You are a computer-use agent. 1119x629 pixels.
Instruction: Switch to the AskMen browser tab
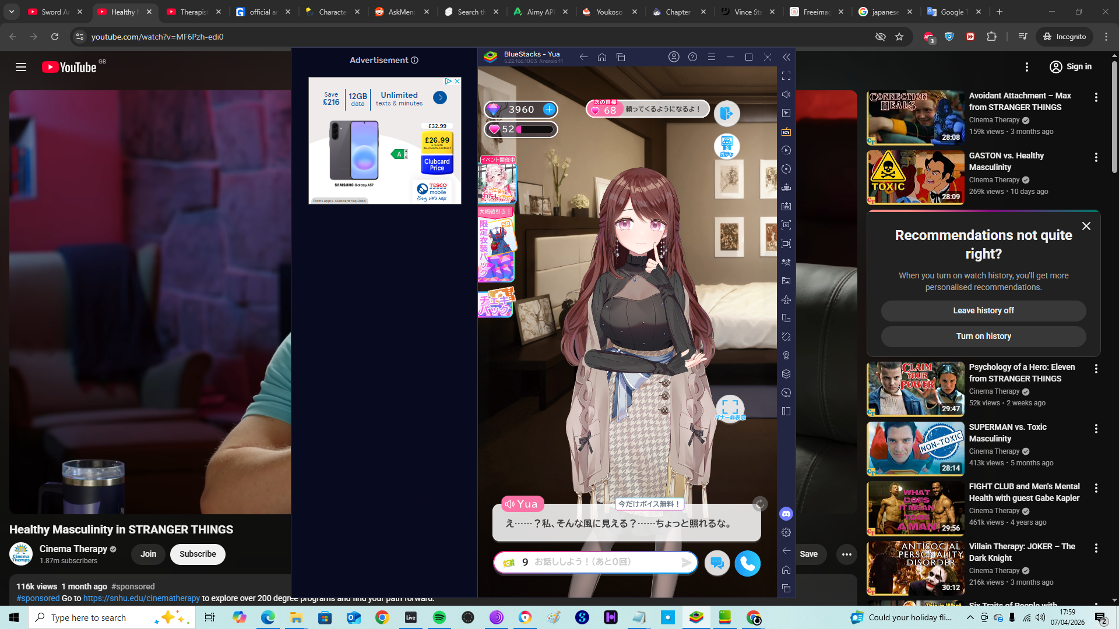402,12
